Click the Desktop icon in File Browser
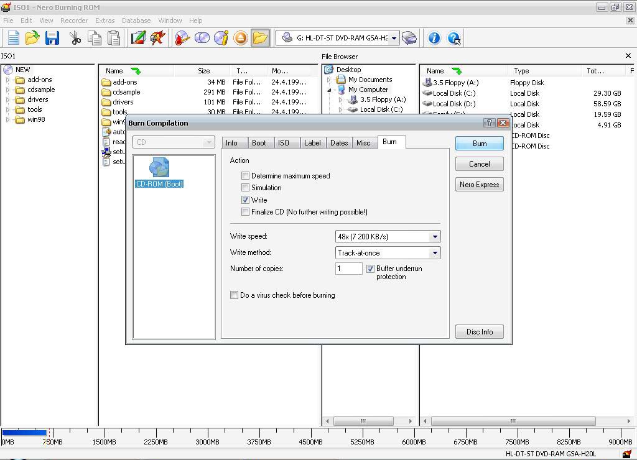Image resolution: width=637 pixels, height=460 pixels. 329,70
